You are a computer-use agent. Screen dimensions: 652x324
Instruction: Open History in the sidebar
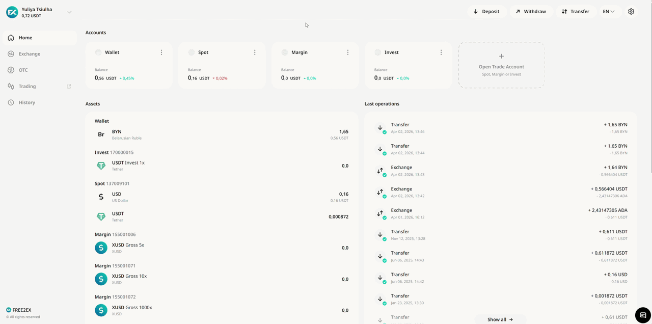coord(27,102)
